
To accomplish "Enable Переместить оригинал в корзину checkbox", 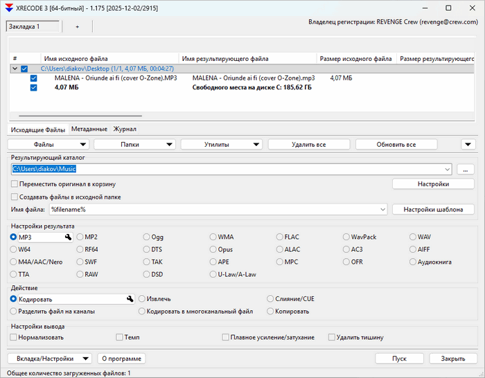I will [15, 184].
